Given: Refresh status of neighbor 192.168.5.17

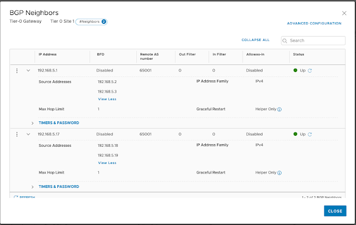Looking at the screenshot, I should point(310,134).
